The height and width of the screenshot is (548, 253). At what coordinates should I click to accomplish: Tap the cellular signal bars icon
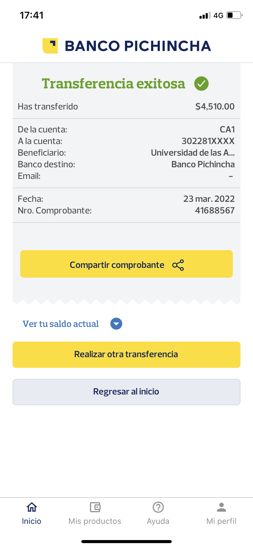(205, 16)
